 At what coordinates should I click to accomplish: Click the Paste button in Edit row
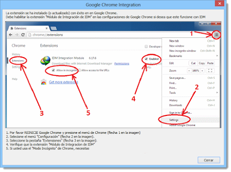pyautogui.click(x=210, y=63)
